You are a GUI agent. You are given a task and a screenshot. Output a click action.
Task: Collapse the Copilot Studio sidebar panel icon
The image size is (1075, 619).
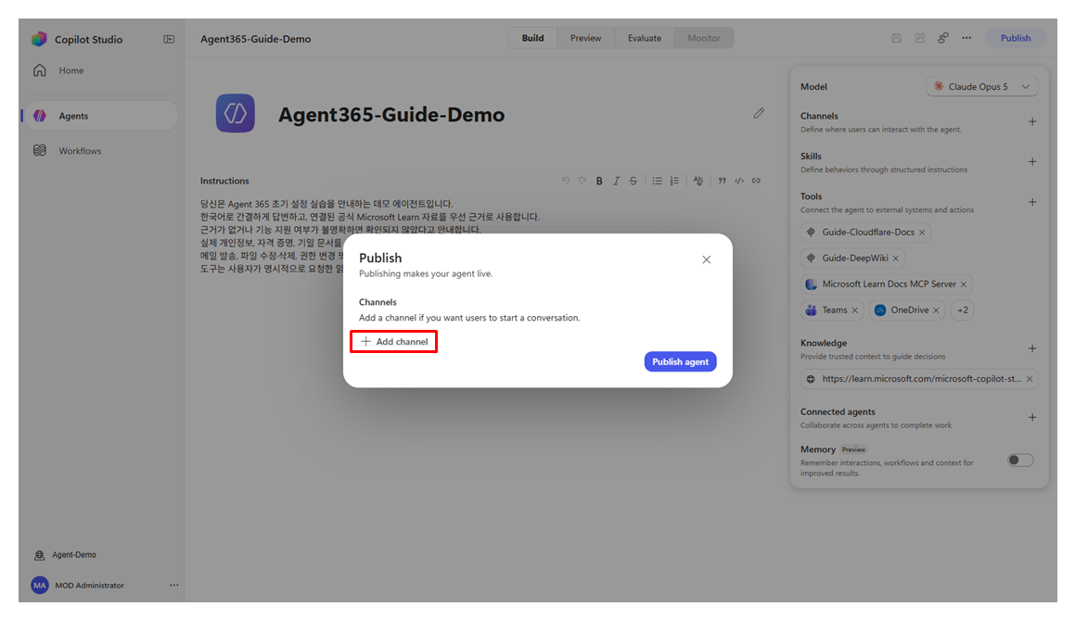(x=169, y=39)
